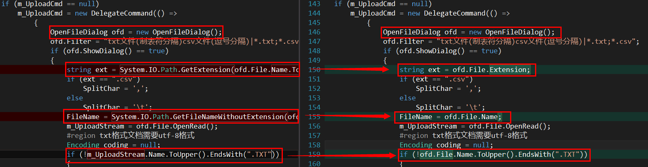Screen dimensions: 648x167
Task: Click 'Encoding coding = null;' on line 158
Action: tap(446, 145)
